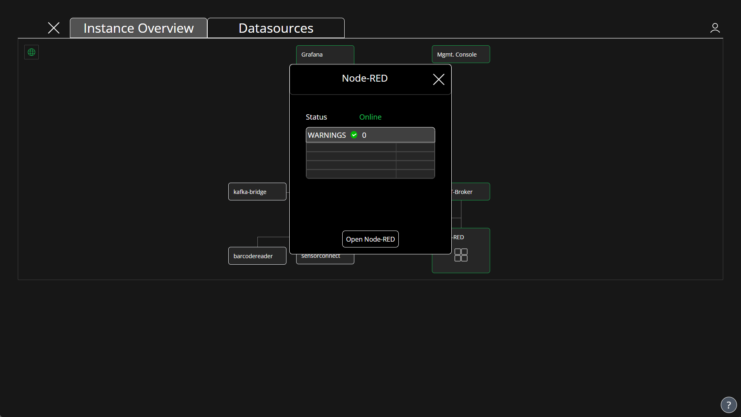Click the X left of Instance Overview

point(54,28)
